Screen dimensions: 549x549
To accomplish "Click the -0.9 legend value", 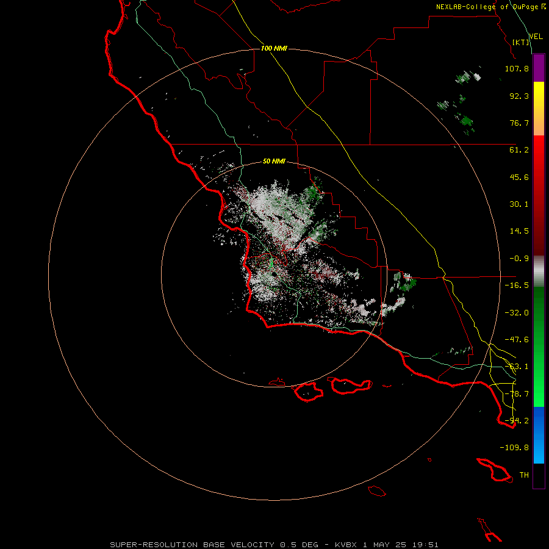I will click(x=519, y=259).
